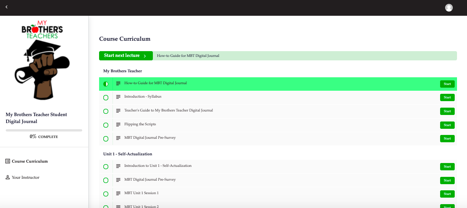
Task: Open Course Curriculum in sidebar
Action: pos(30,161)
